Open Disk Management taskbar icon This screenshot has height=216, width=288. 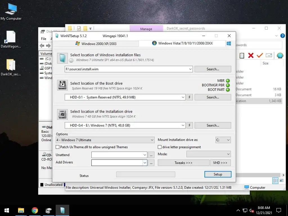[48, 210]
